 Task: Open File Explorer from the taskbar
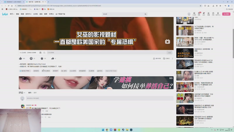127,130
